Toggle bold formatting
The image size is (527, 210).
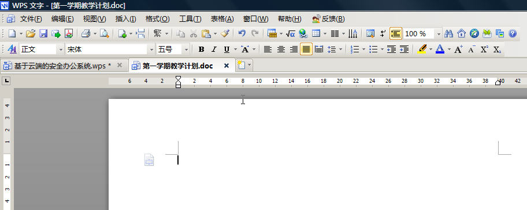click(201, 49)
